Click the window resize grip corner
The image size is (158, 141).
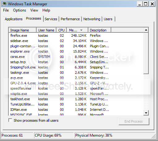154,136
